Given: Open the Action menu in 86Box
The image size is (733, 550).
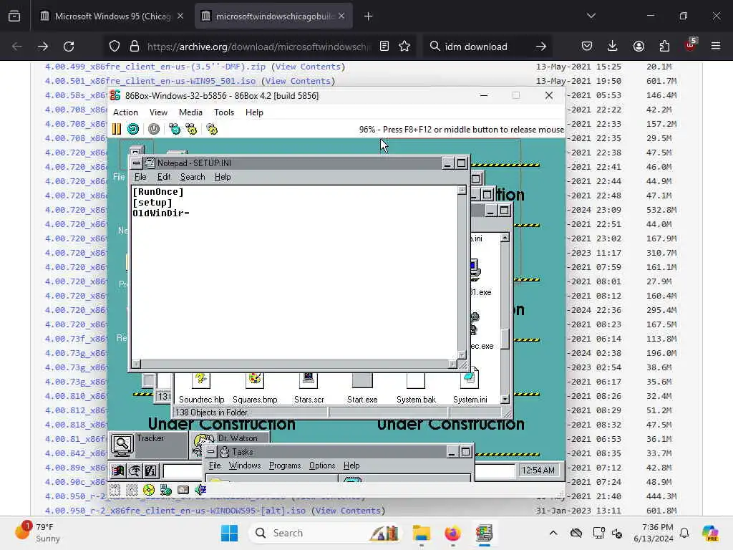Looking at the screenshot, I should click(125, 112).
